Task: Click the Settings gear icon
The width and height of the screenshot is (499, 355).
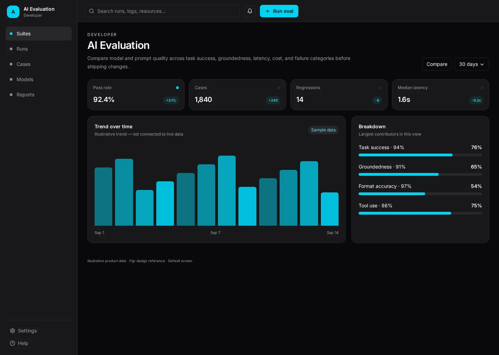Action: point(12,331)
